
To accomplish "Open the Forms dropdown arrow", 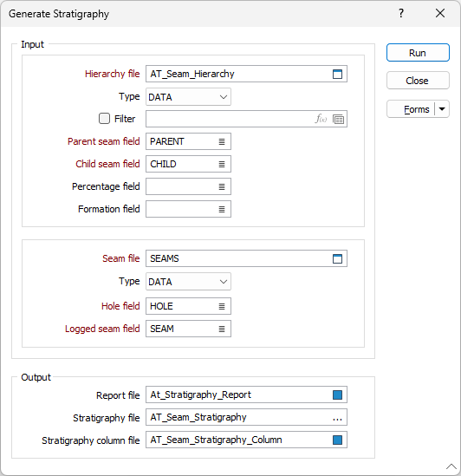I will point(442,109).
